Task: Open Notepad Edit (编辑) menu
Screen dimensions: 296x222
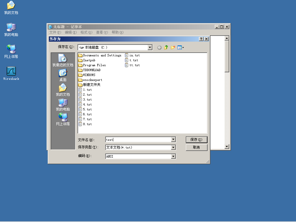Action: click(x=71, y=32)
